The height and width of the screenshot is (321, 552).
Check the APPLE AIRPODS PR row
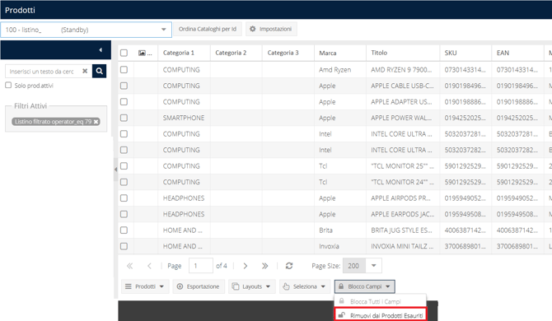(x=124, y=198)
